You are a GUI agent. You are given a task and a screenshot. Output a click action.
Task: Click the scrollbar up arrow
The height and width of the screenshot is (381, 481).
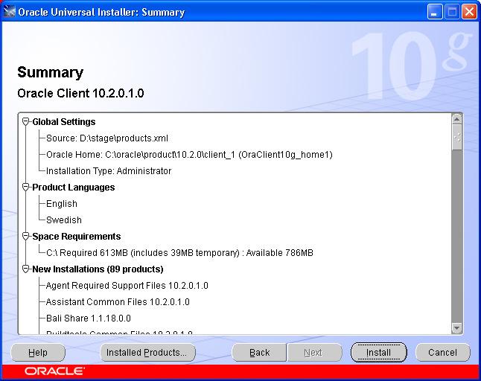click(456, 119)
